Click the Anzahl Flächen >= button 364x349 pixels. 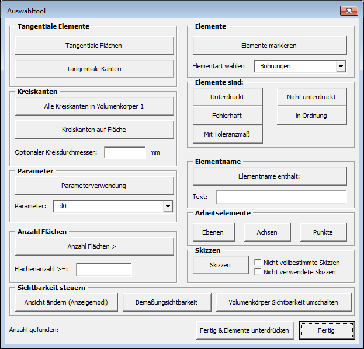tap(95, 246)
